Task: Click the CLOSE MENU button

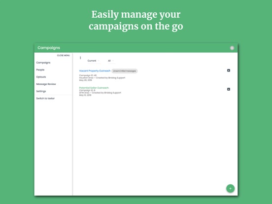Action: point(63,55)
